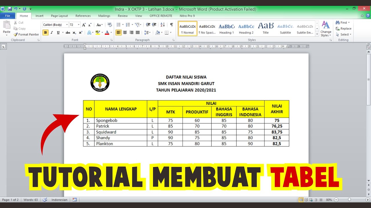The height and width of the screenshot is (208, 371).
Task: Click the Grow Font icon
Action: (x=84, y=25)
